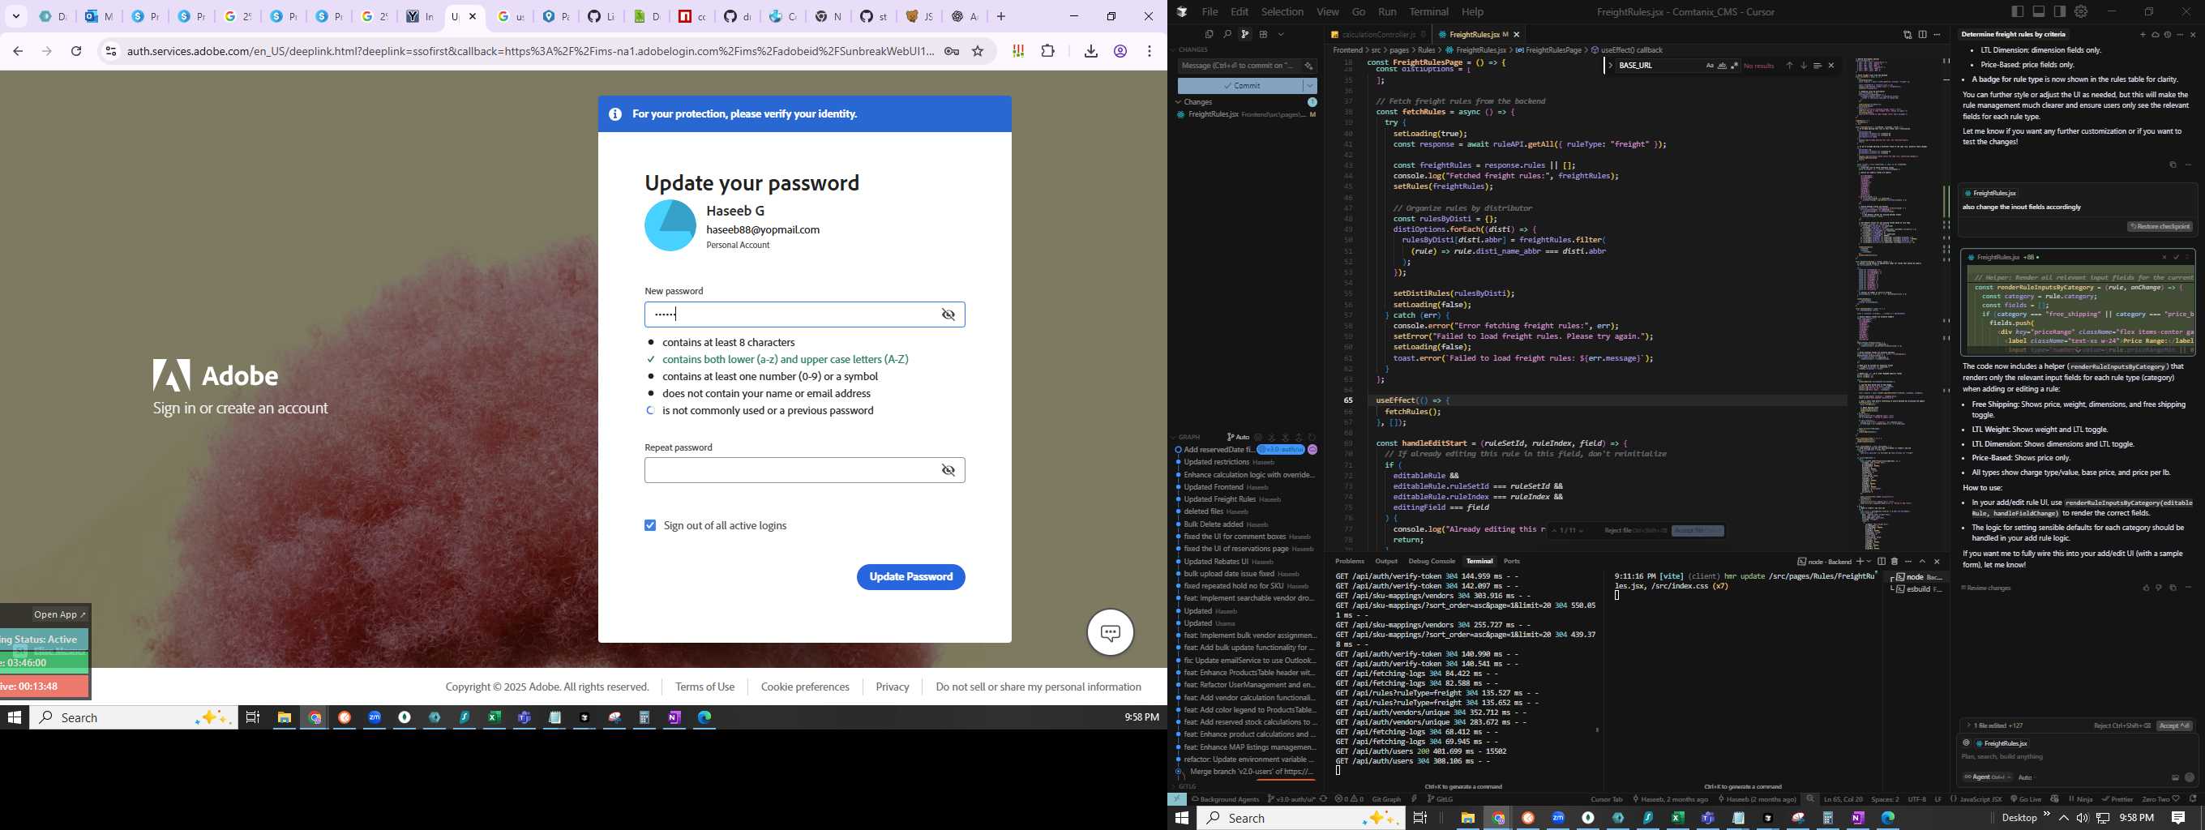Open Chrome Extensions puzzle icon
2205x830 pixels.
click(1047, 51)
